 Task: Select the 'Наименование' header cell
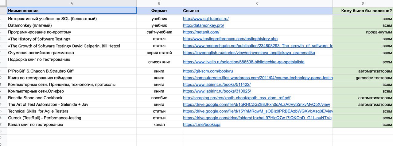click(x=72, y=11)
